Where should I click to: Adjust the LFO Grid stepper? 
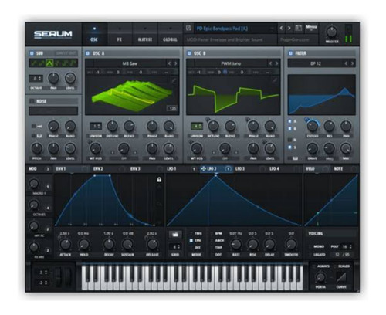(175, 247)
